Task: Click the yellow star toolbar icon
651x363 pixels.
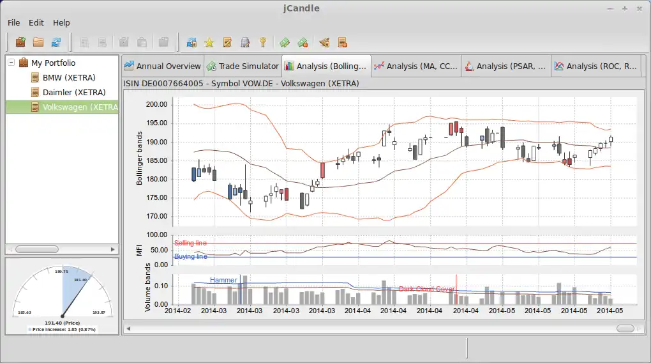Action: [x=209, y=42]
